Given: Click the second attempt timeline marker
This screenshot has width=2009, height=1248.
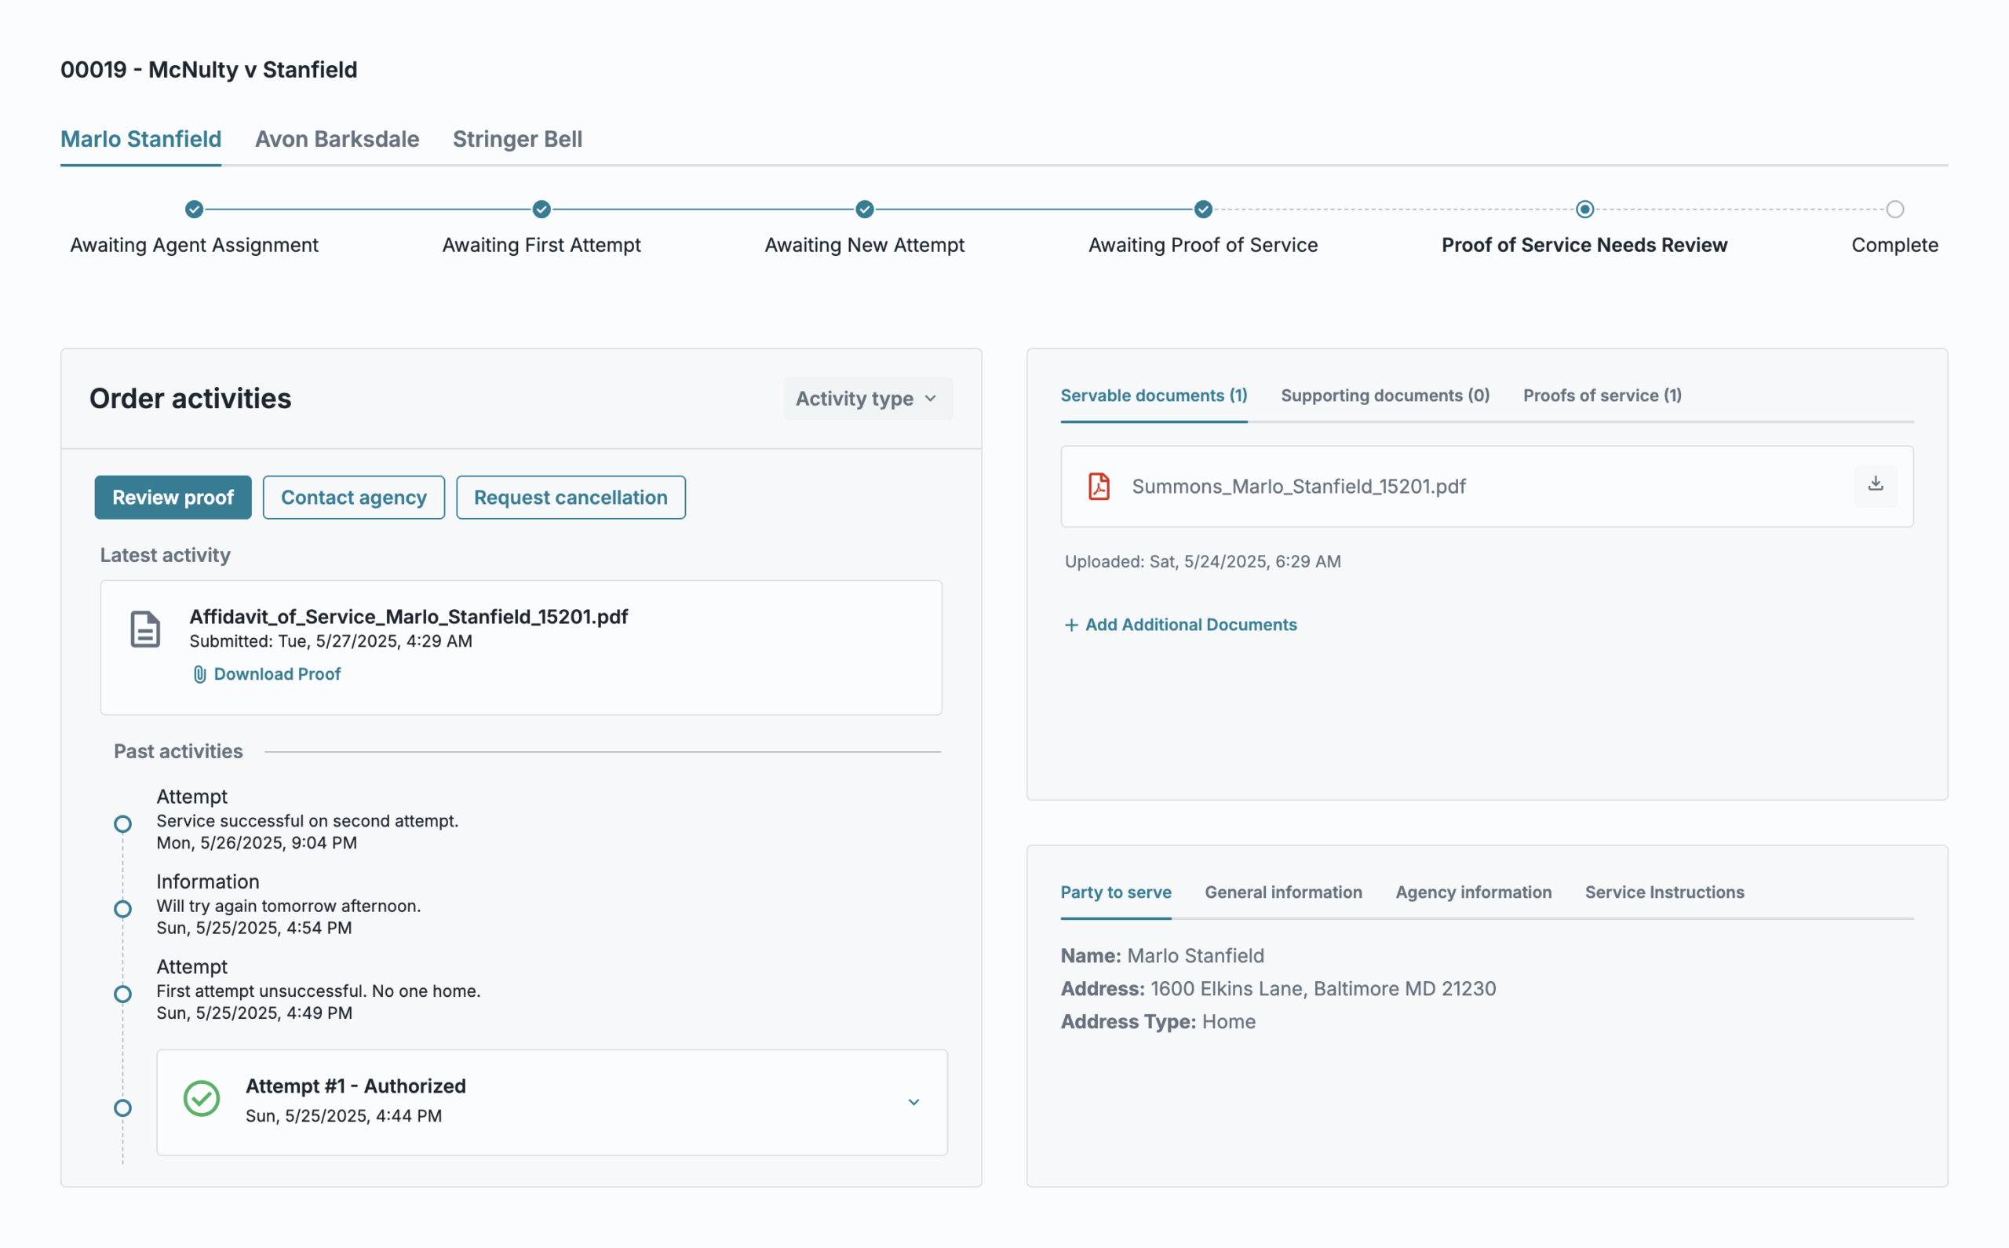Looking at the screenshot, I should 123,823.
